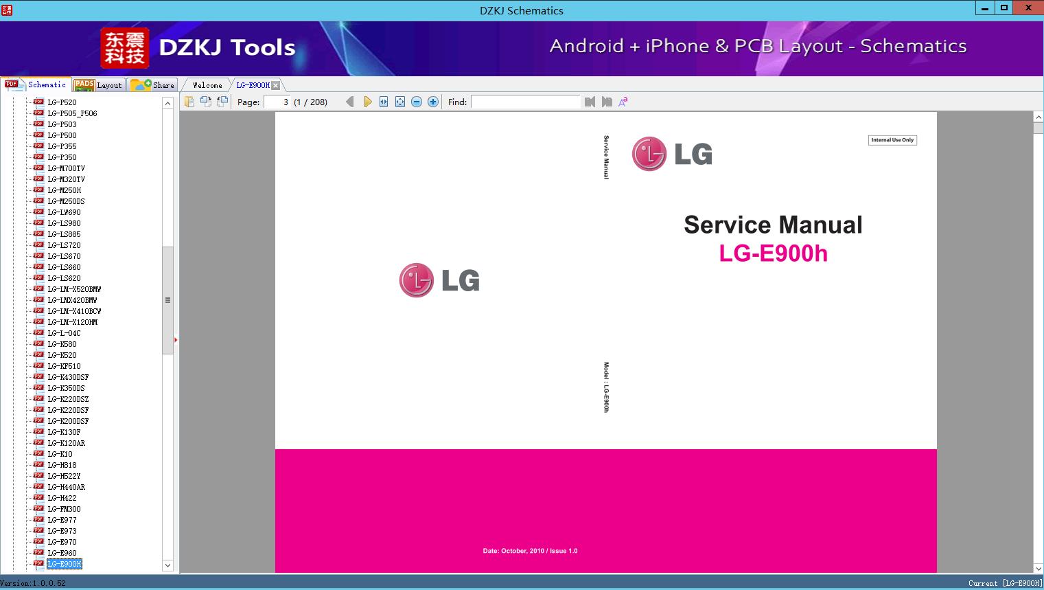Screen dimensions: 1044x590
Task: Fit whole page in view
Action: (x=400, y=102)
